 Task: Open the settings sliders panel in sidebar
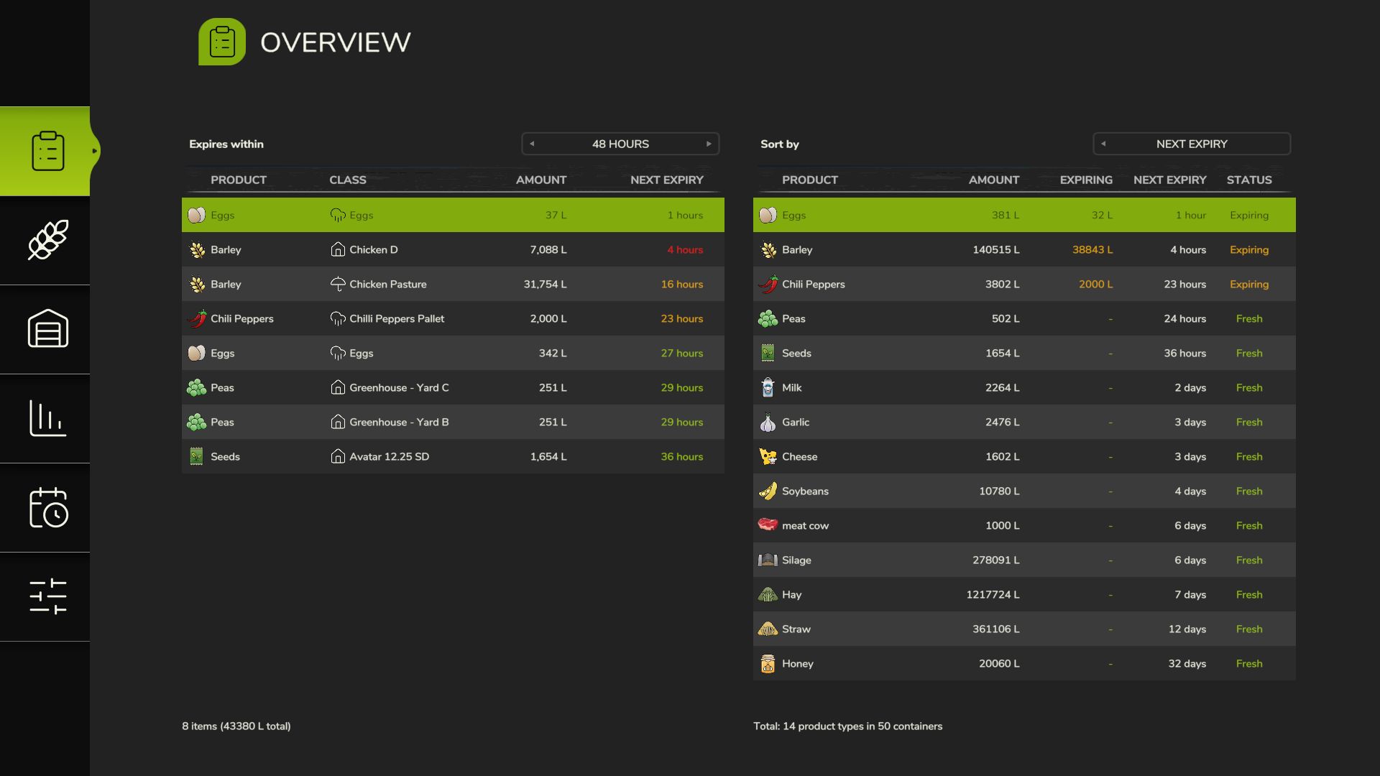[47, 596]
